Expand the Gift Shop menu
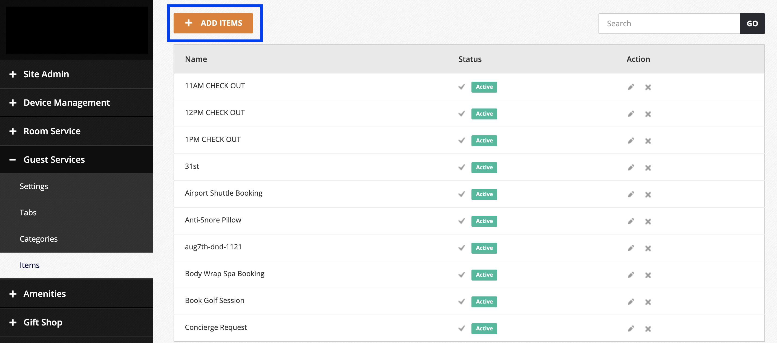Screen dimensions: 777x343 point(43,322)
